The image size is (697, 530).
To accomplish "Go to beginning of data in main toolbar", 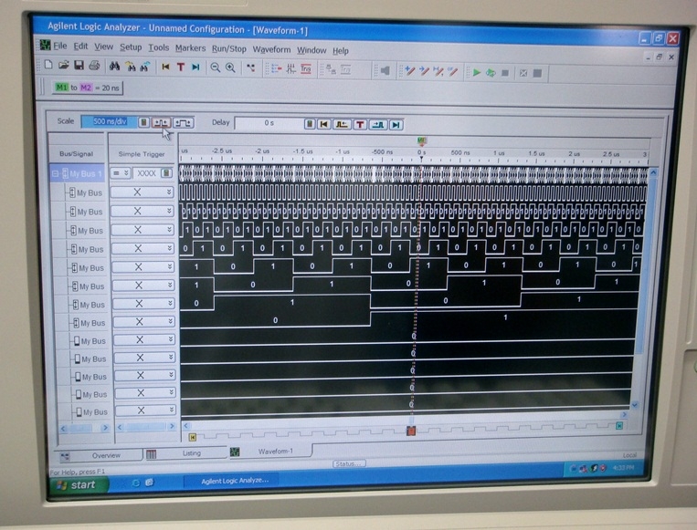I will (165, 67).
